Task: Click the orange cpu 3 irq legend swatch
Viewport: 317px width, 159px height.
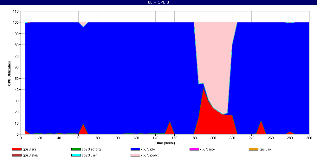Action: (254, 149)
